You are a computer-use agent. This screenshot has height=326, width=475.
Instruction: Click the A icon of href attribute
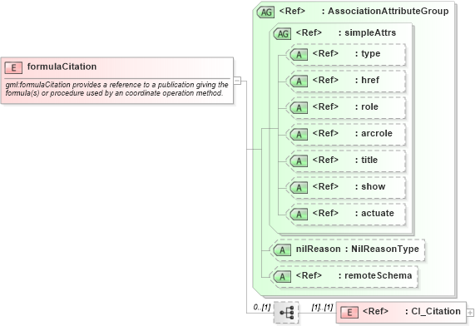tap(299, 81)
